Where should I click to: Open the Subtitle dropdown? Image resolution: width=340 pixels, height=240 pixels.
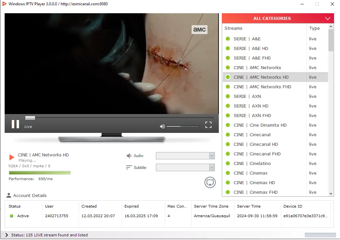point(185,167)
